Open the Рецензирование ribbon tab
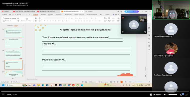 [x=92, y=15]
